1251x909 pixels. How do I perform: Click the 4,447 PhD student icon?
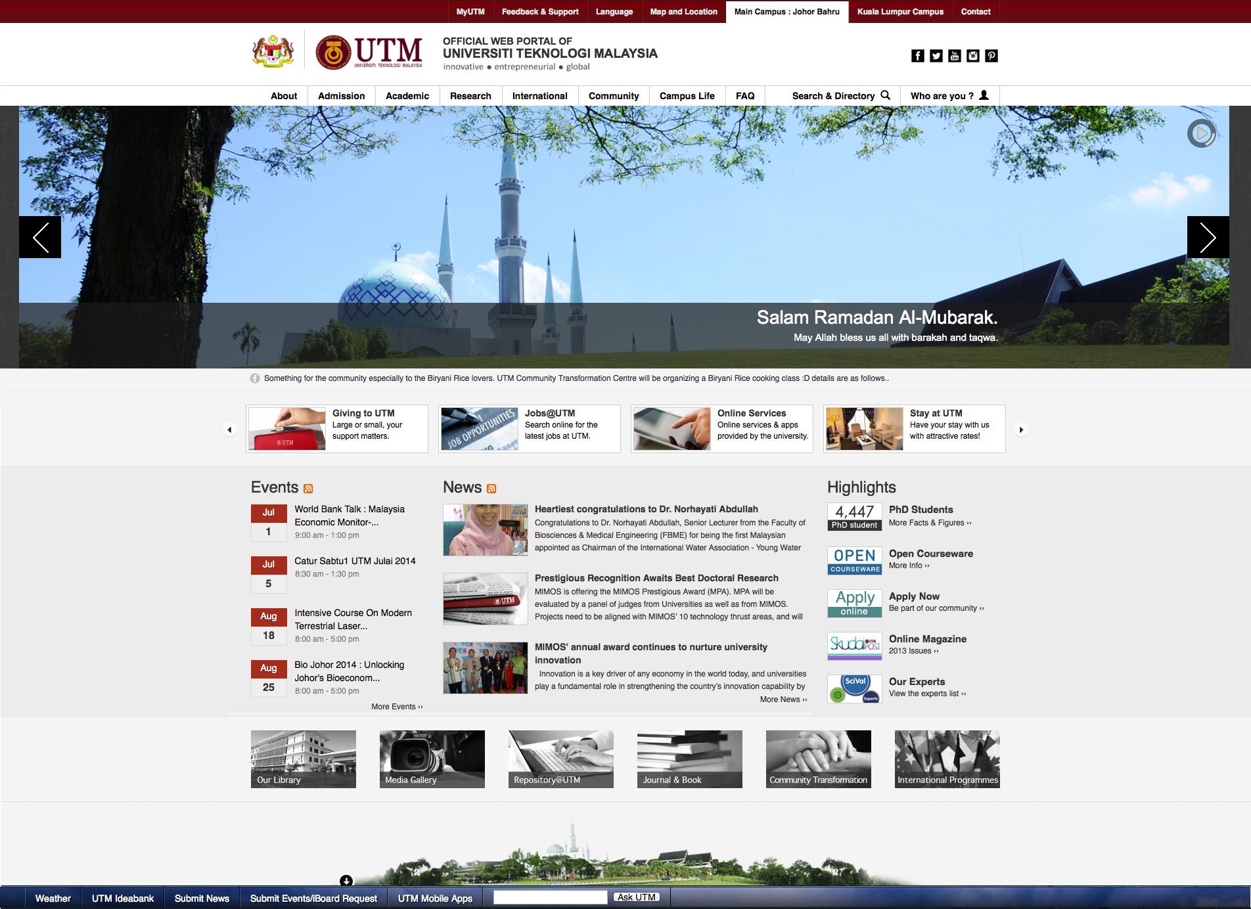(854, 517)
